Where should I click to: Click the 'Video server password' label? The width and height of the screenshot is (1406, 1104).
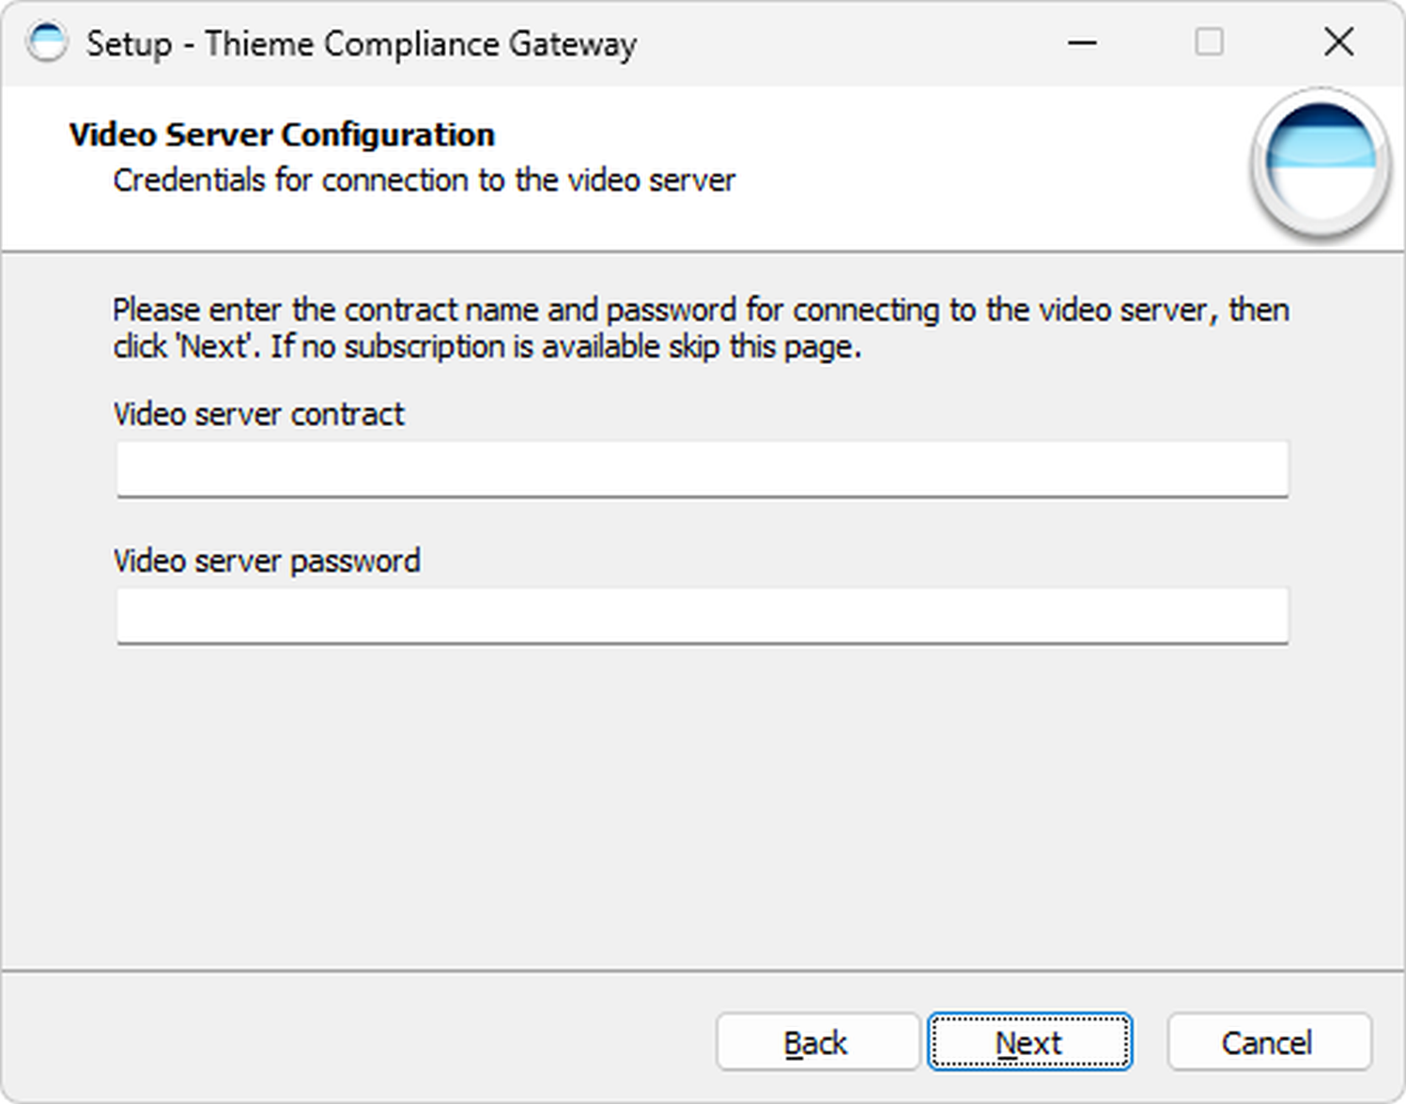coord(267,561)
